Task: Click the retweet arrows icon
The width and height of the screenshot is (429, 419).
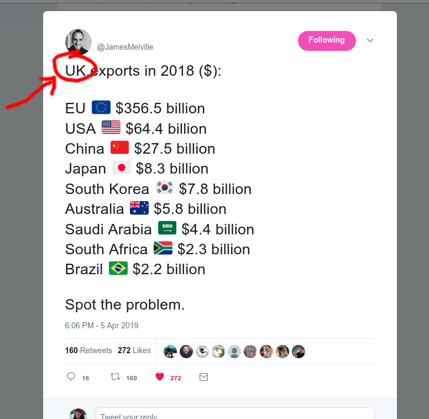Action: [115, 377]
